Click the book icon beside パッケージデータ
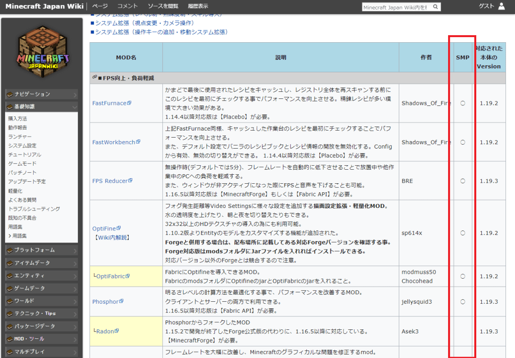 click(x=10, y=326)
